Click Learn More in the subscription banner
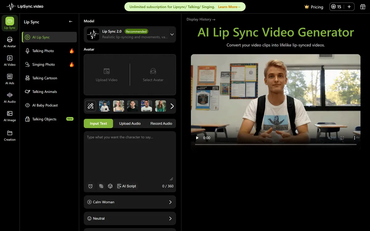The image size is (370, 231). click(x=229, y=7)
